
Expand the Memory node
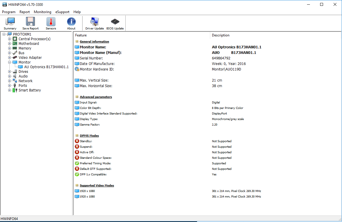9,48
